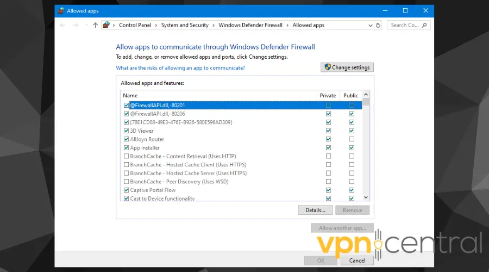Toggle Captive Portal Flow Public checkbox

coord(352,190)
